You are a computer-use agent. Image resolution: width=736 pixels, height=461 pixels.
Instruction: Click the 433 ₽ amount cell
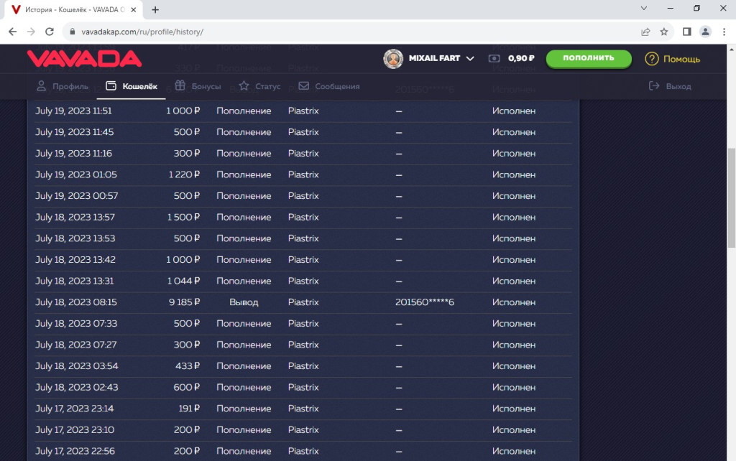click(x=188, y=366)
